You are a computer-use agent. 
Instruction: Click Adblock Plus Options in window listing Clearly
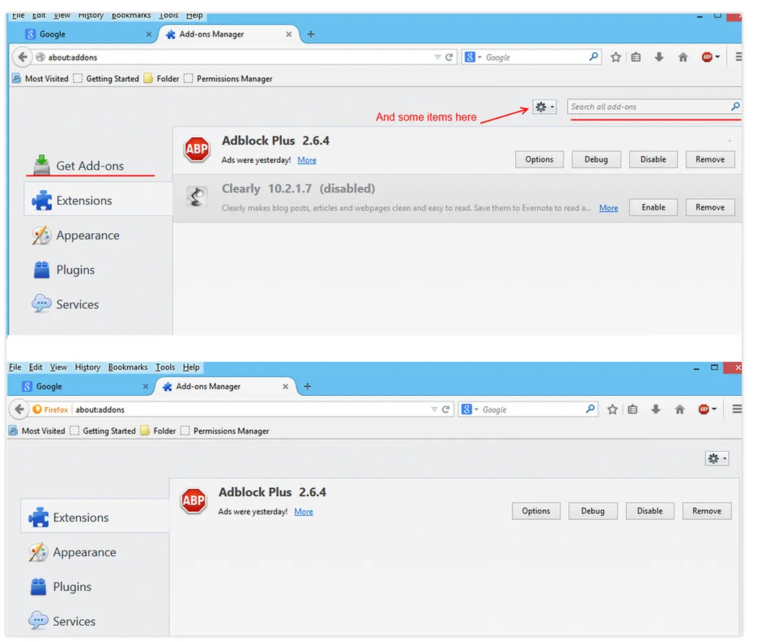pos(539,159)
